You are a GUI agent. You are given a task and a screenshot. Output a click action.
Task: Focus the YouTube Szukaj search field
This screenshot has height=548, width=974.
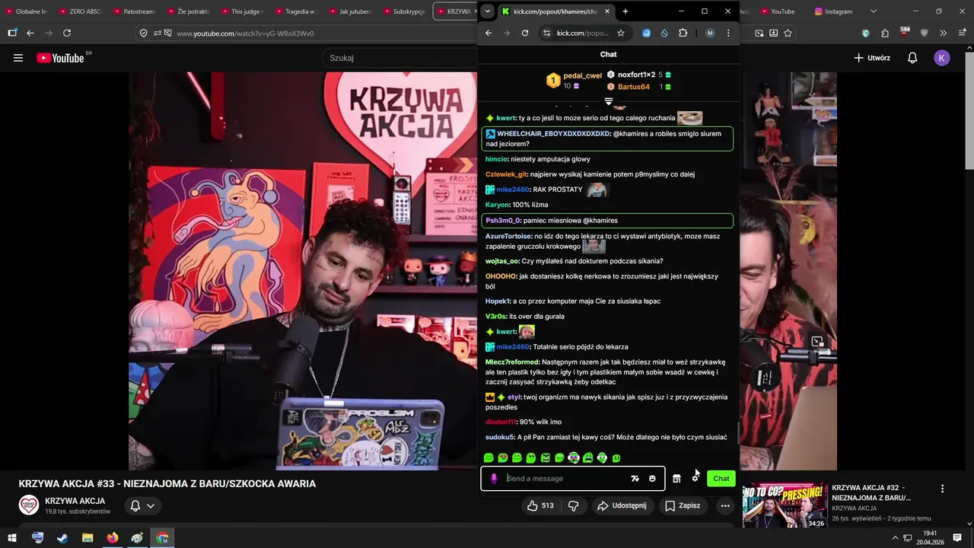(x=399, y=58)
